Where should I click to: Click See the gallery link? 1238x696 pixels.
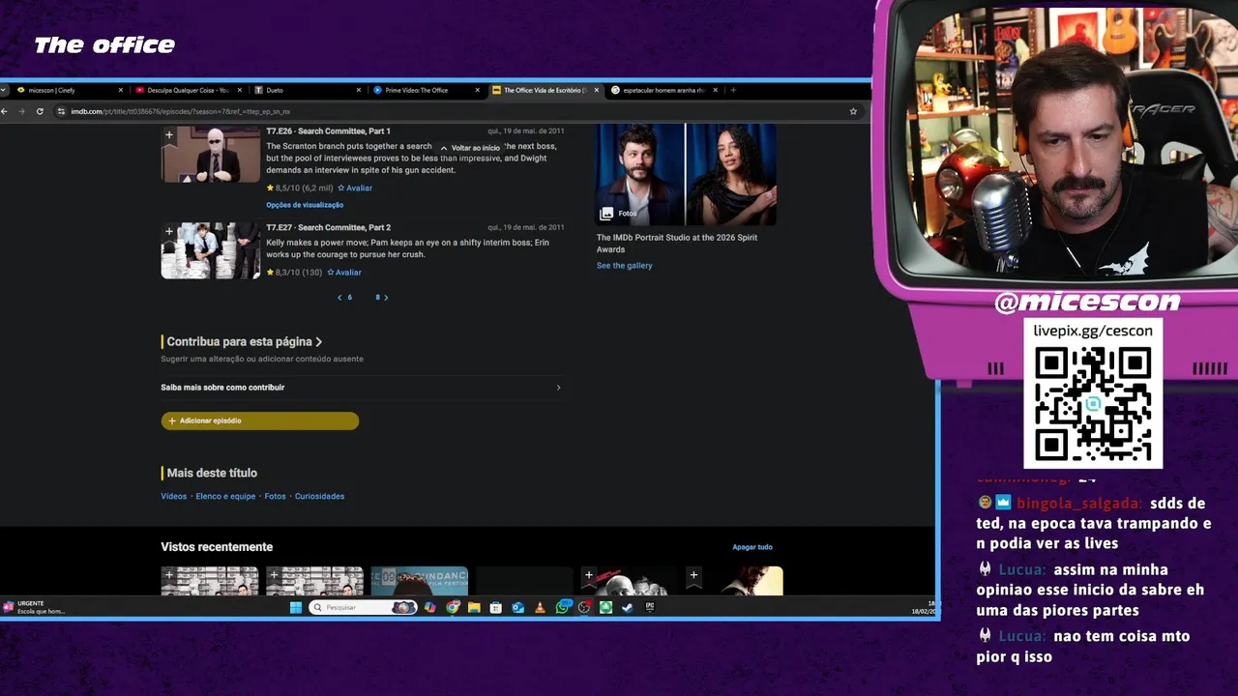pyautogui.click(x=624, y=266)
